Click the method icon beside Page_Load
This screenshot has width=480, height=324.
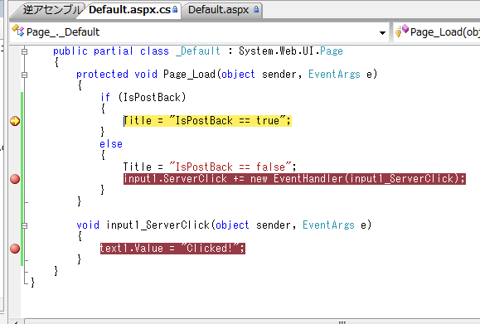(401, 31)
